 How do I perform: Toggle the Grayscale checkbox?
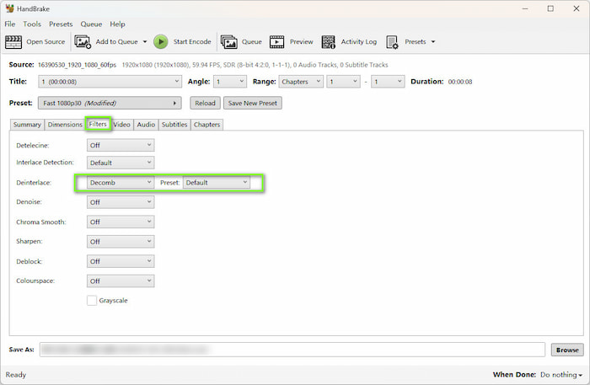[x=91, y=301]
